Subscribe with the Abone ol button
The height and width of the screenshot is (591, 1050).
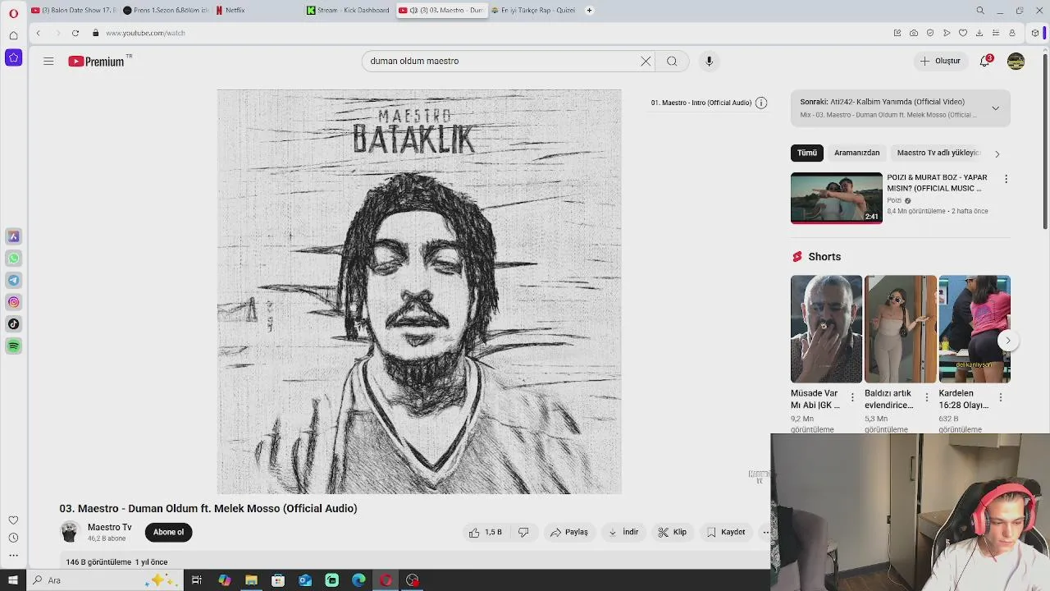click(168, 532)
